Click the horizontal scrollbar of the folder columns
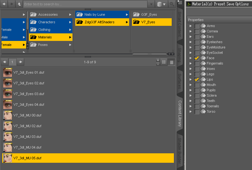This screenshot has width=252, height=170. pyautogui.click(x=149, y=54)
